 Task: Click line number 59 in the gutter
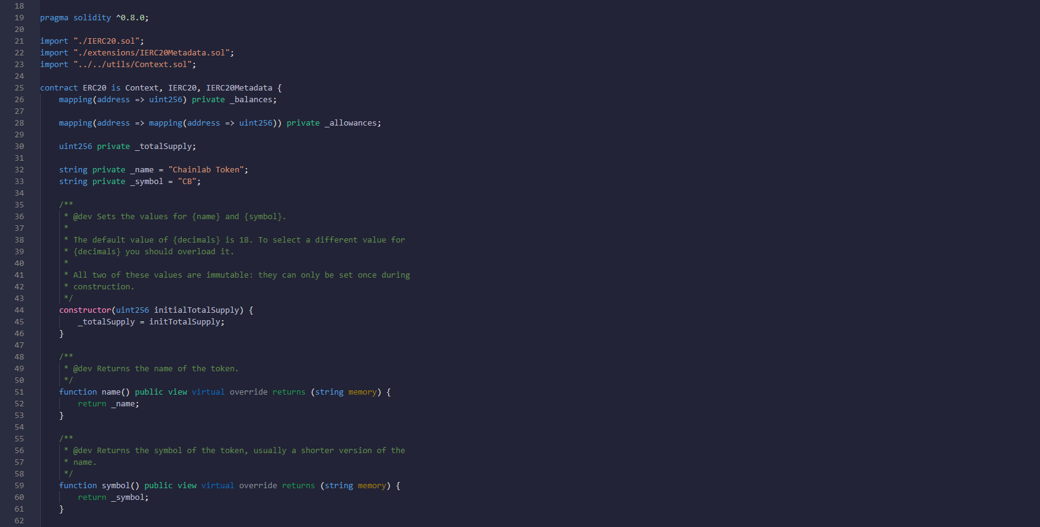(x=19, y=486)
